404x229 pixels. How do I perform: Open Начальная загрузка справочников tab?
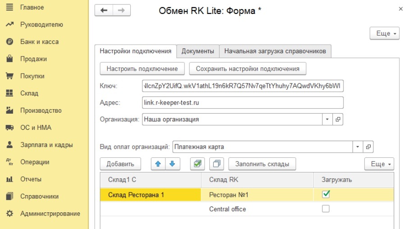coord(275,51)
